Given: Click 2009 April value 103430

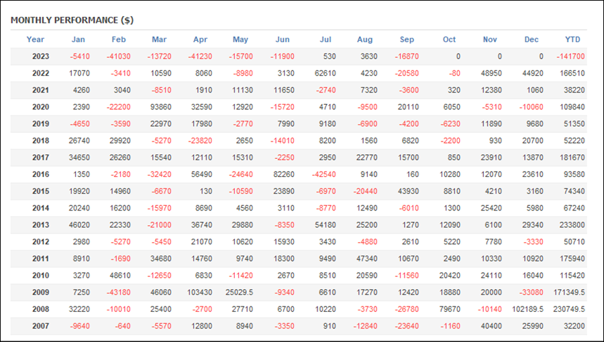Looking at the screenshot, I should point(199,292).
